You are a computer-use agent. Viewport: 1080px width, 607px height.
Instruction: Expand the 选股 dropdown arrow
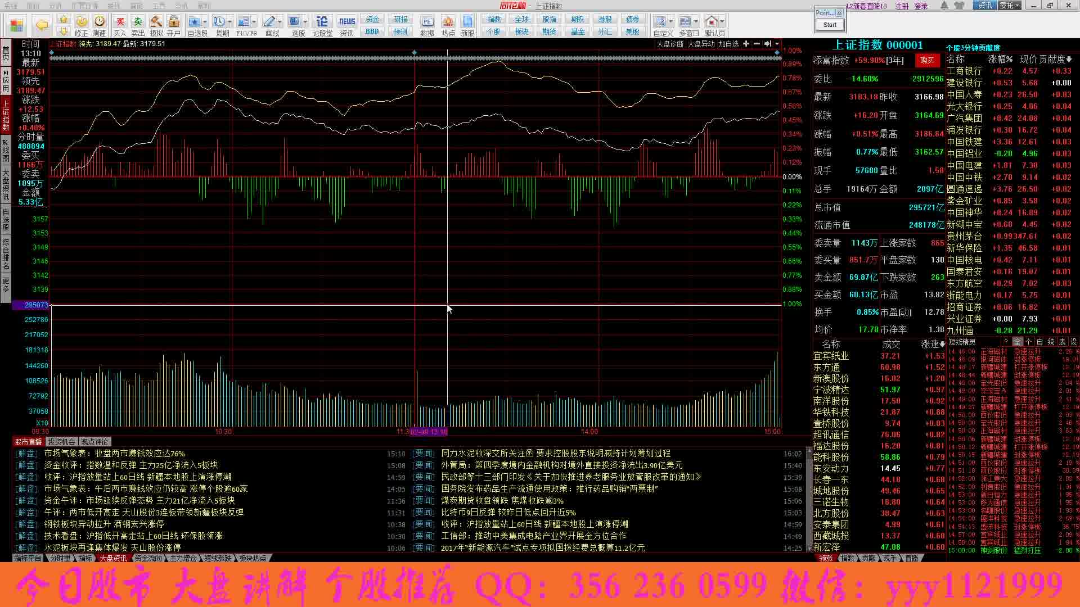pyautogui.click(x=305, y=21)
